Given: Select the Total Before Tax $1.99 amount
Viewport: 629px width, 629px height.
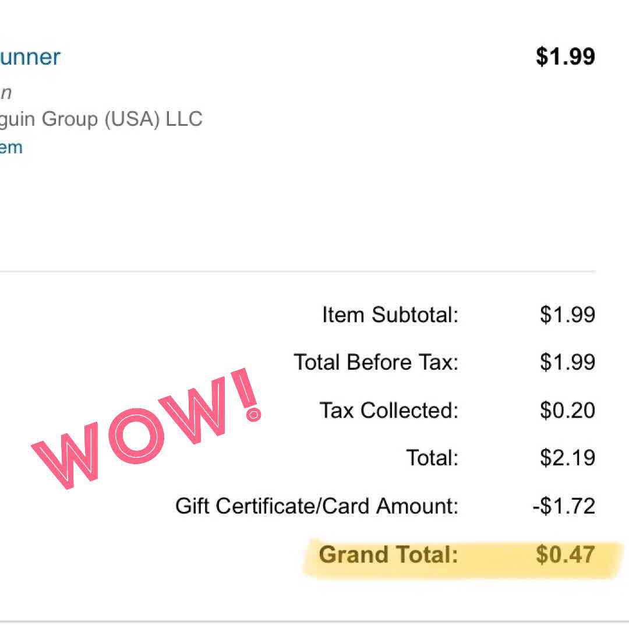Looking at the screenshot, I should click(567, 362).
